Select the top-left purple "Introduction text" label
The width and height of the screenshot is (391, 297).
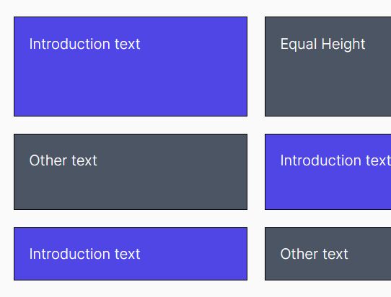(x=84, y=44)
